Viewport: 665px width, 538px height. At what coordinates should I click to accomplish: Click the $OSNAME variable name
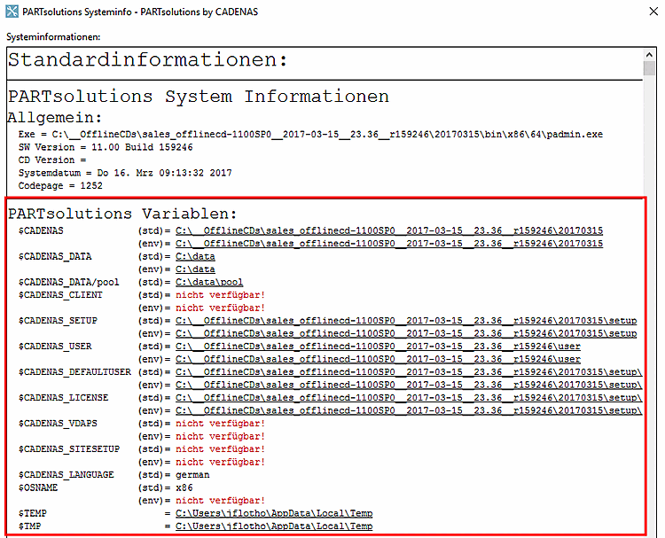pyautogui.click(x=38, y=487)
